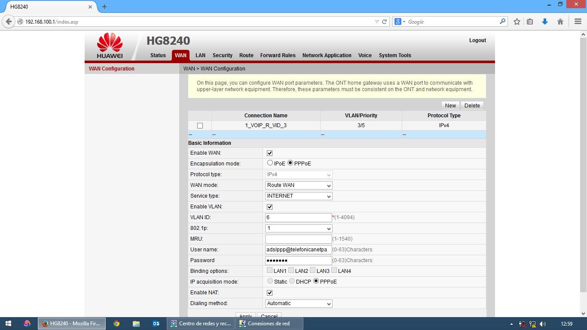Open the System Tools tab
This screenshot has height=330, width=587.
click(394, 55)
